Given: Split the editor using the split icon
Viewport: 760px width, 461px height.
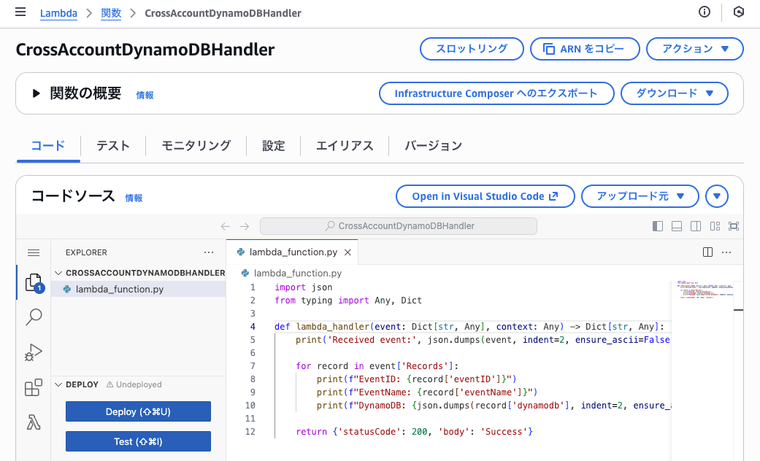Looking at the screenshot, I should point(707,252).
